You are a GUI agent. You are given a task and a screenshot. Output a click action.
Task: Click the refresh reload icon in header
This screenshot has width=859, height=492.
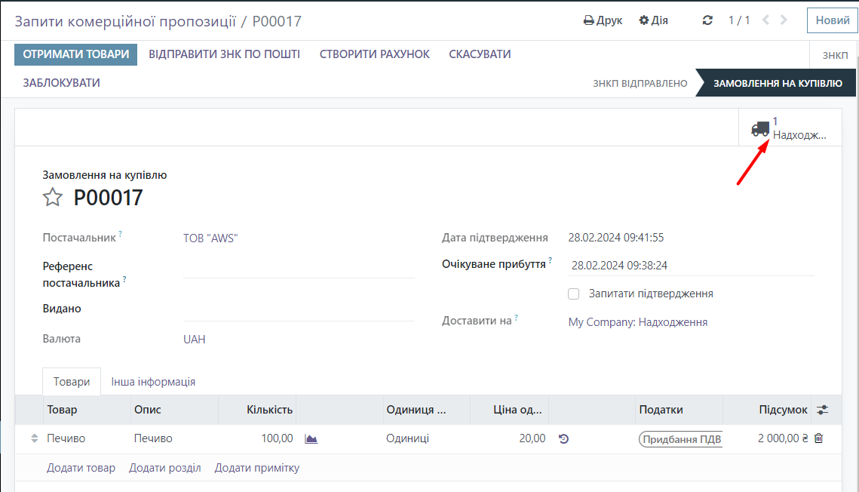pos(707,20)
